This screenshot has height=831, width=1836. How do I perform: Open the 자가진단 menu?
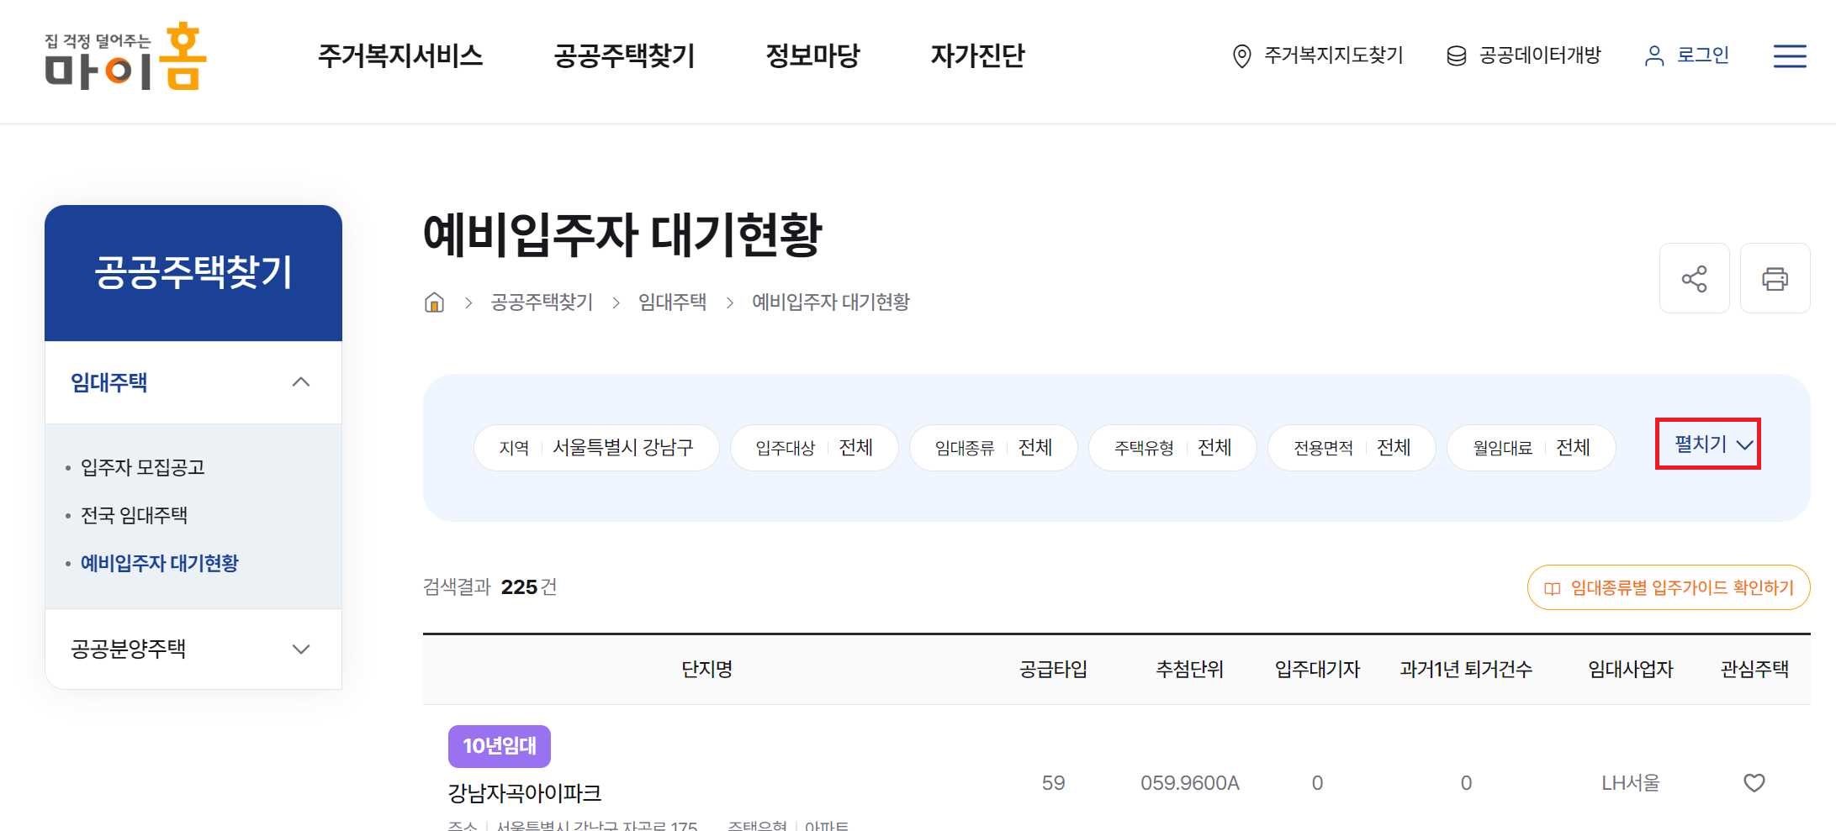977,55
